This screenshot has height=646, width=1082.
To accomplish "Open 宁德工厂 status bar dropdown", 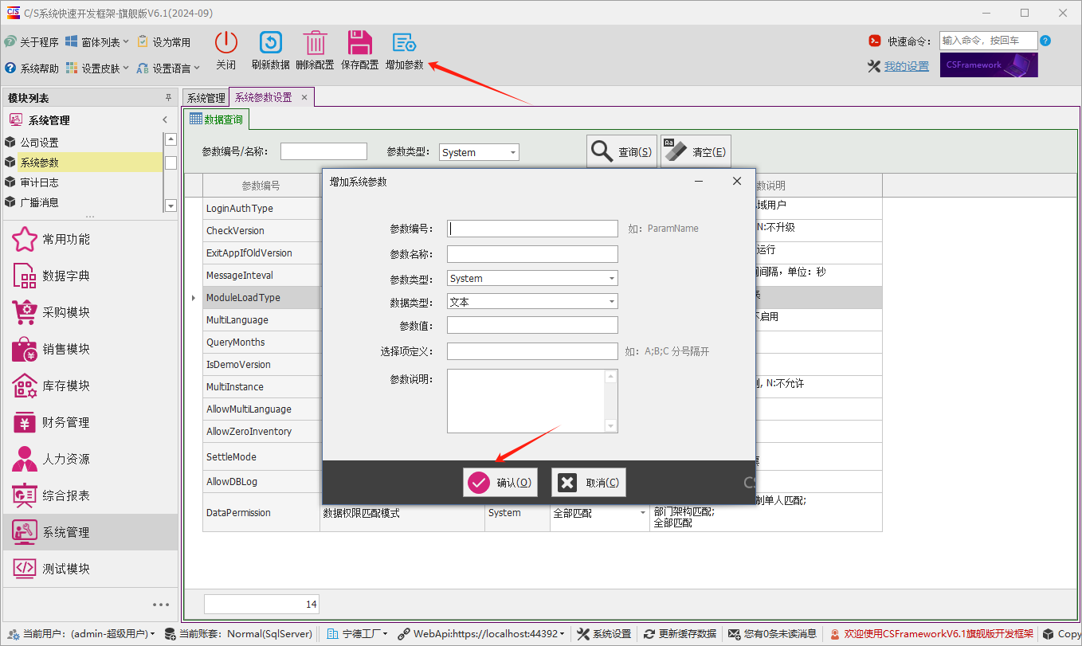I will pyautogui.click(x=358, y=634).
